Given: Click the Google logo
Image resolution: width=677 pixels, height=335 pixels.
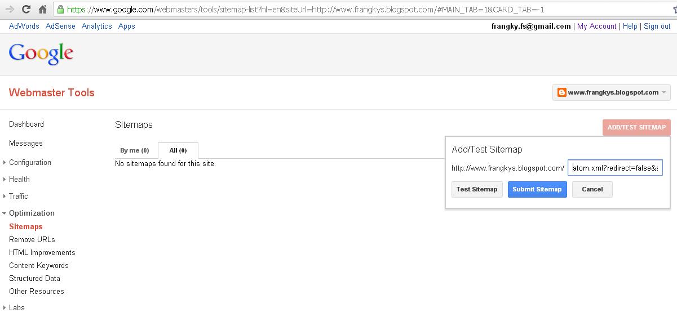Looking at the screenshot, I should tap(41, 54).
